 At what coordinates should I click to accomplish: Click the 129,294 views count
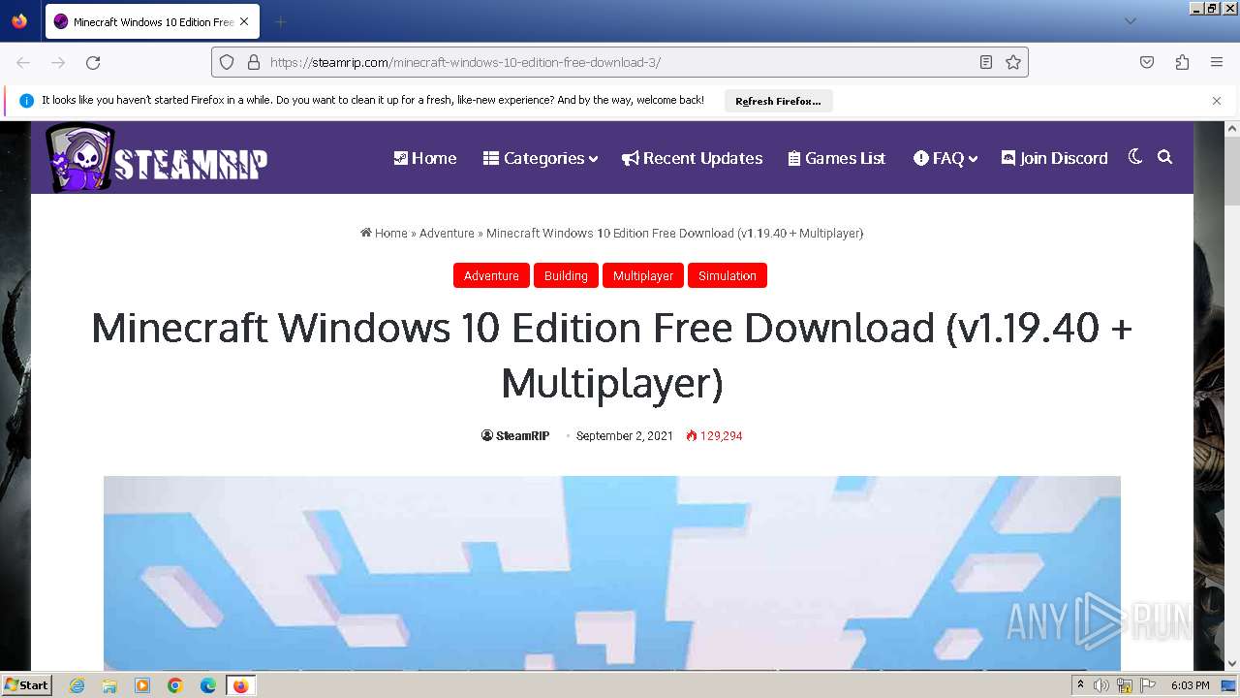[x=715, y=436]
